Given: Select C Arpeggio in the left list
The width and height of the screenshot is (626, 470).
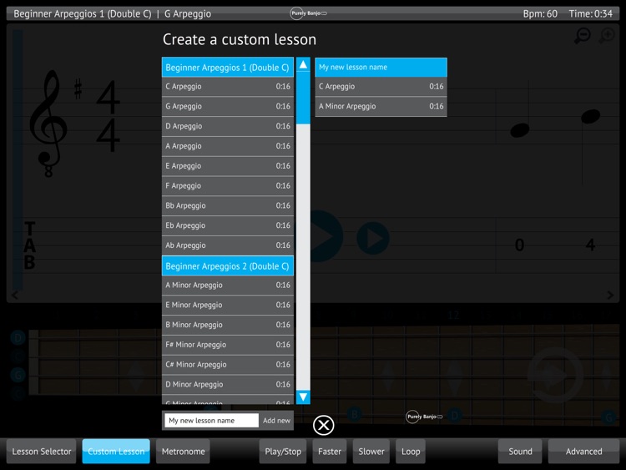Looking at the screenshot, I should [228, 87].
